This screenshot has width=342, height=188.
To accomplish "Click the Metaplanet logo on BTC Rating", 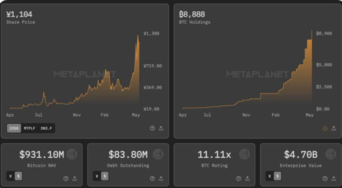I will (244, 154).
